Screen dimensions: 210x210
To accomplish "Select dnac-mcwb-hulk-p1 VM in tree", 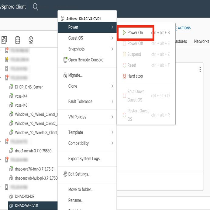I will [x=36, y=178].
